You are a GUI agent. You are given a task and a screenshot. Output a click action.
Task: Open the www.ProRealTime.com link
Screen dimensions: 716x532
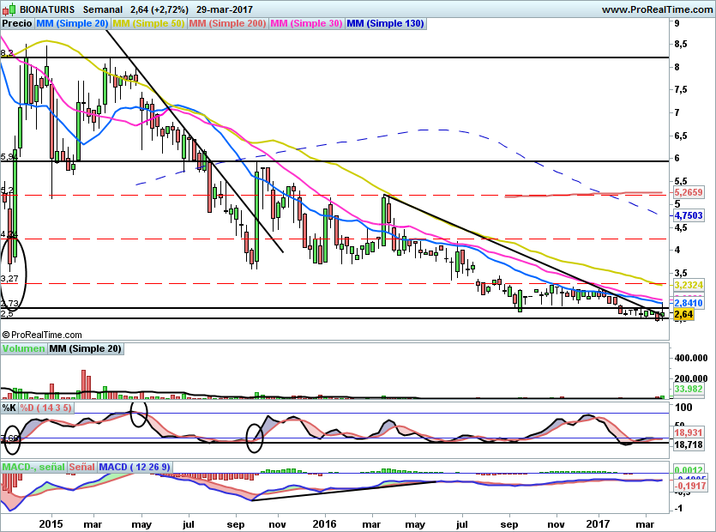(x=657, y=9)
